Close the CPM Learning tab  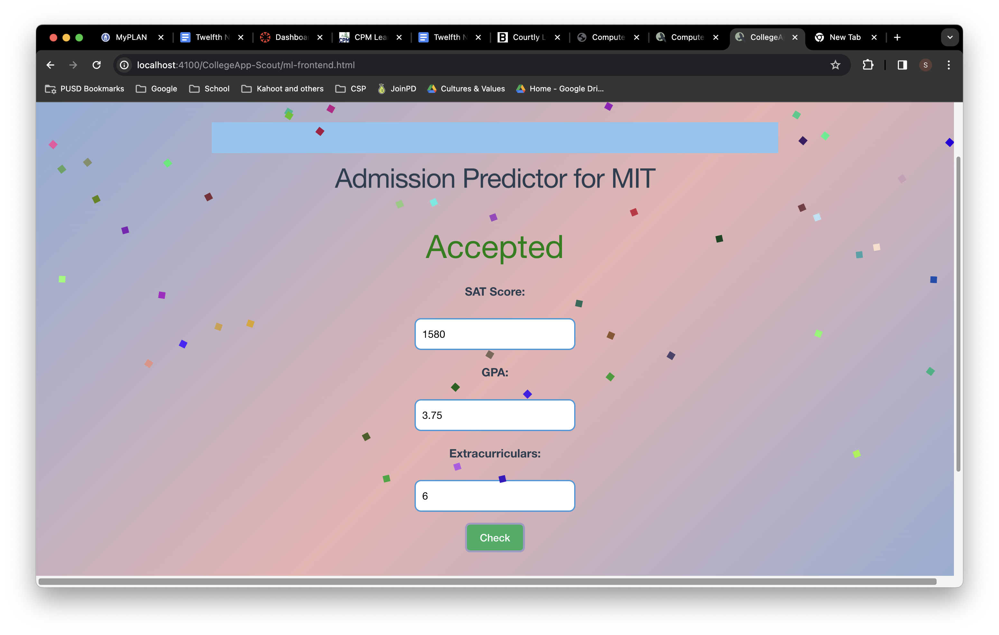coord(399,37)
